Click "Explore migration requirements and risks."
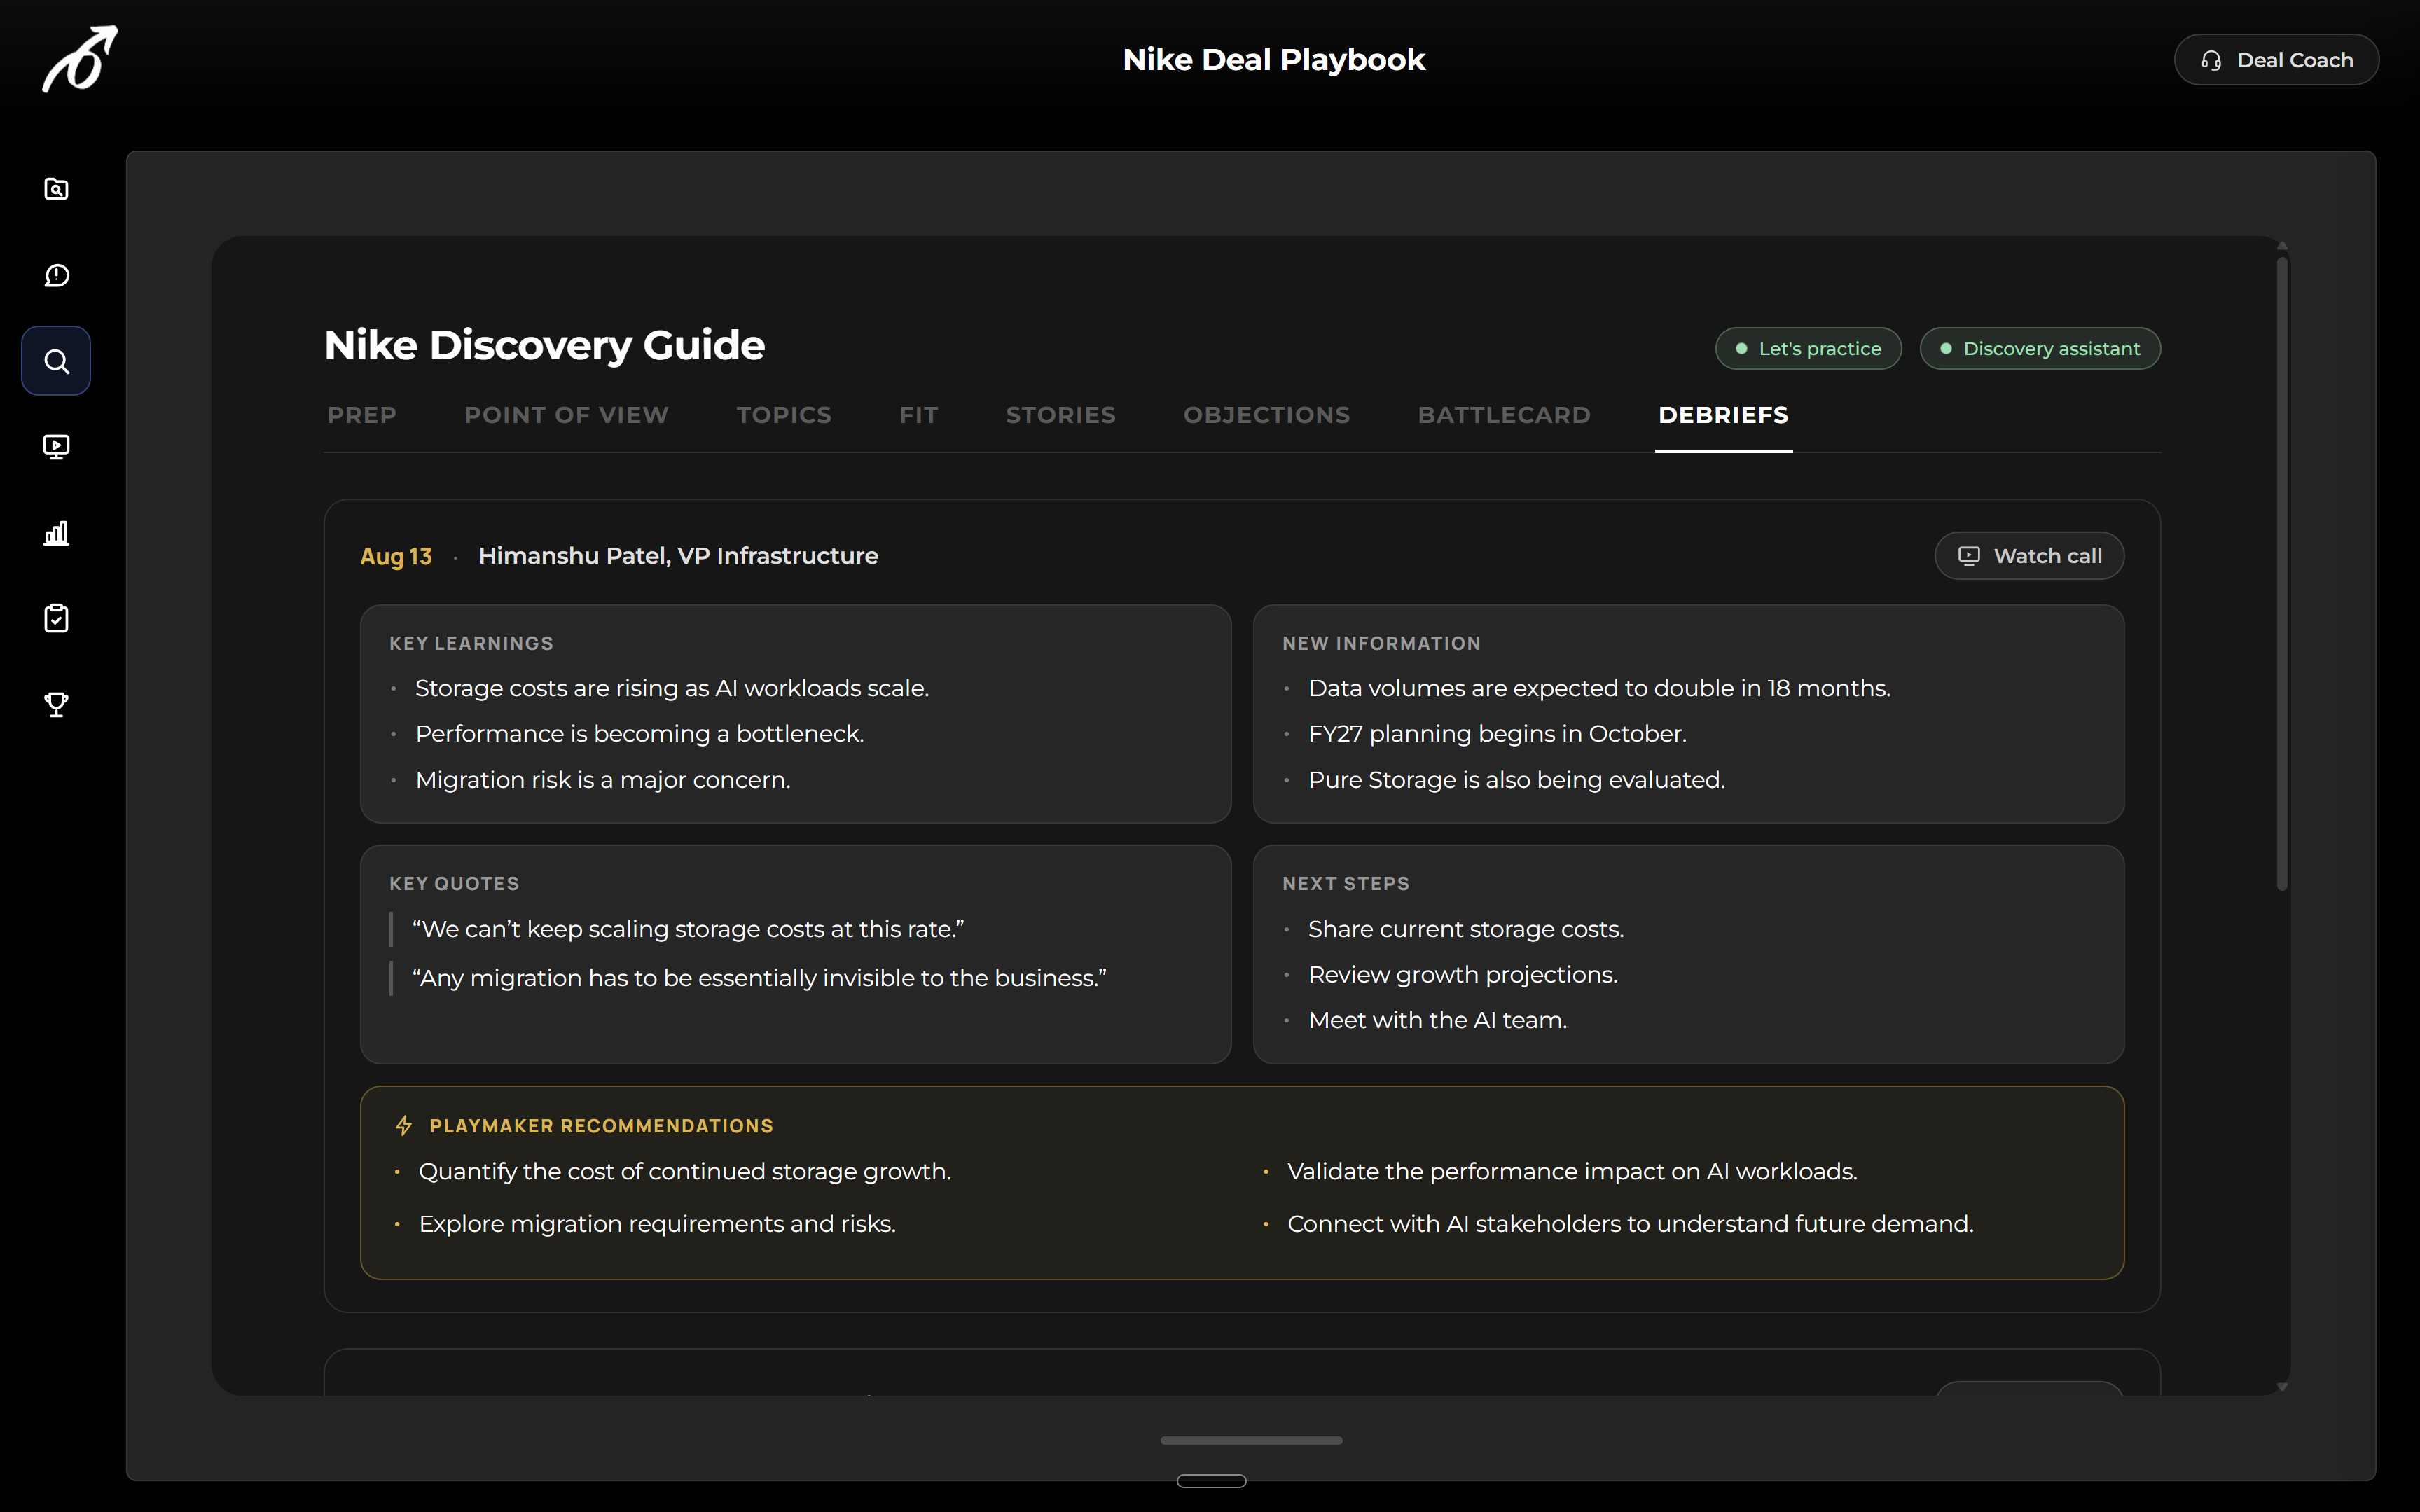The height and width of the screenshot is (1512, 2420). 657,1224
